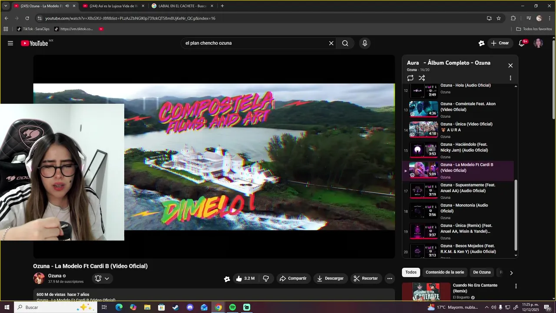Viewport: 556px width, 313px height.
Task: Click the address bar URL
Action: click(130, 18)
